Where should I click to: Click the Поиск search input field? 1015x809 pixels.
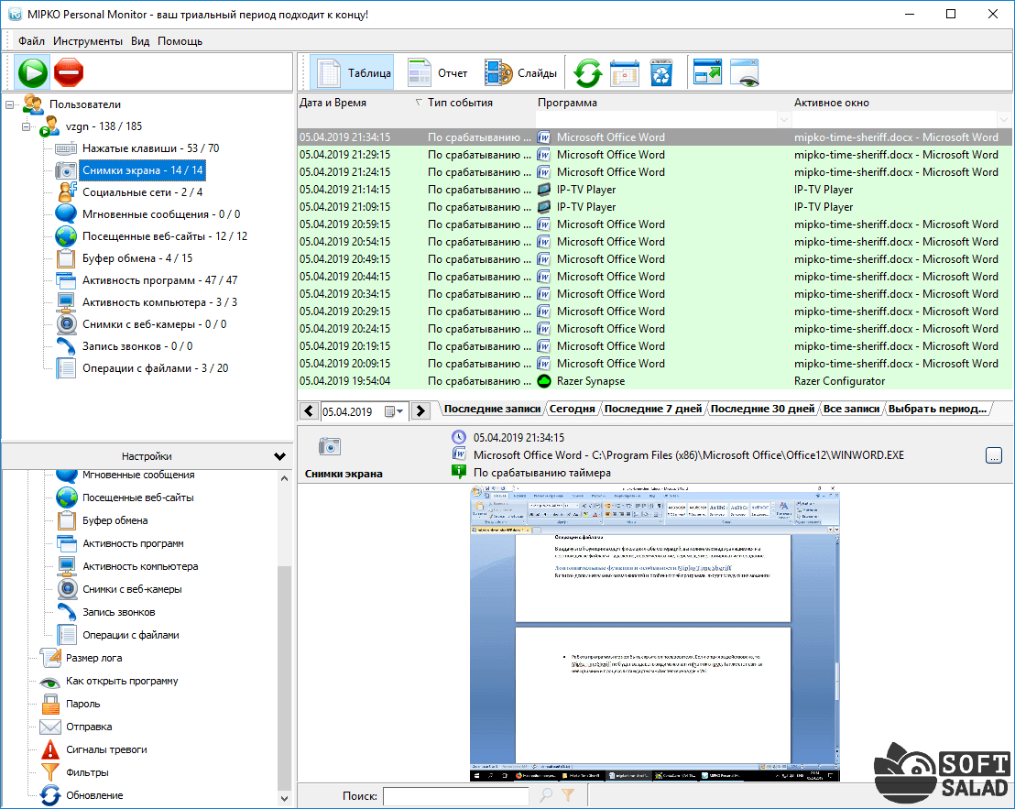(x=458, y=796)
